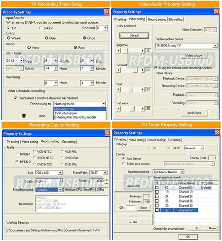Select SVCD-PAL profile
This screenshot has height=241, width=222.
coord(62,158)
